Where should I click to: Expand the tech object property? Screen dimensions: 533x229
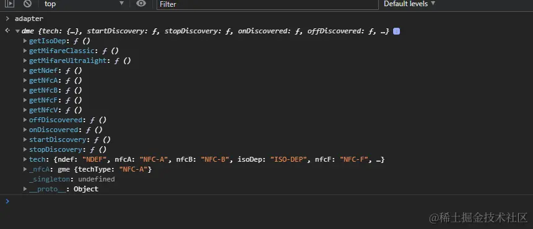(25, 159)
